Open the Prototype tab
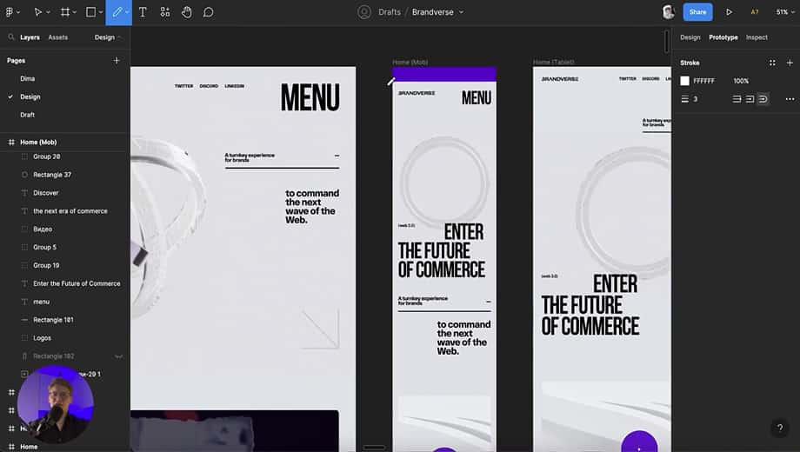 pyautogui.click(x=723, y=37)
